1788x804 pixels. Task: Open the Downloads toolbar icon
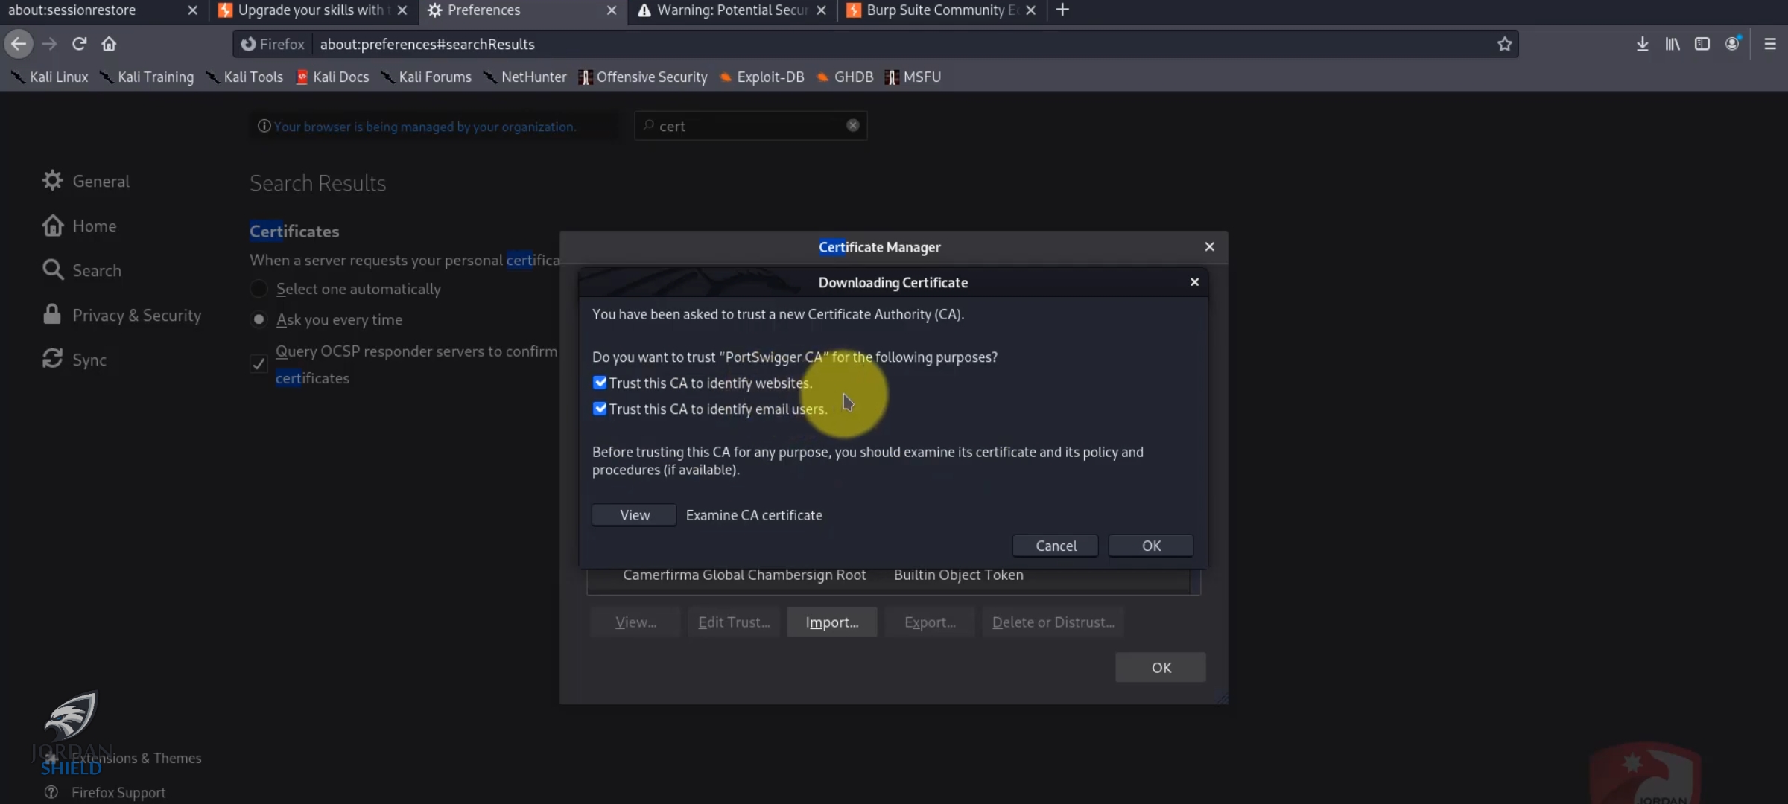click(x=1642, y=44)
